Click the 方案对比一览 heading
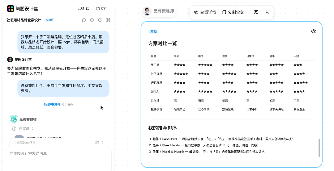 163,44
